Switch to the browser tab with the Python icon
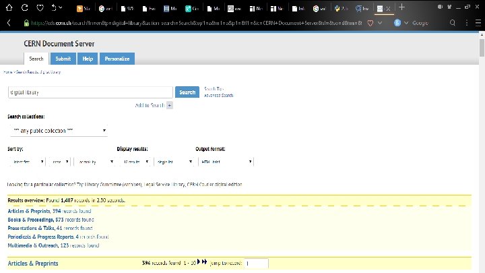This screenshot has width=485, height=273. pyautogui.click(x=341, y=9)
